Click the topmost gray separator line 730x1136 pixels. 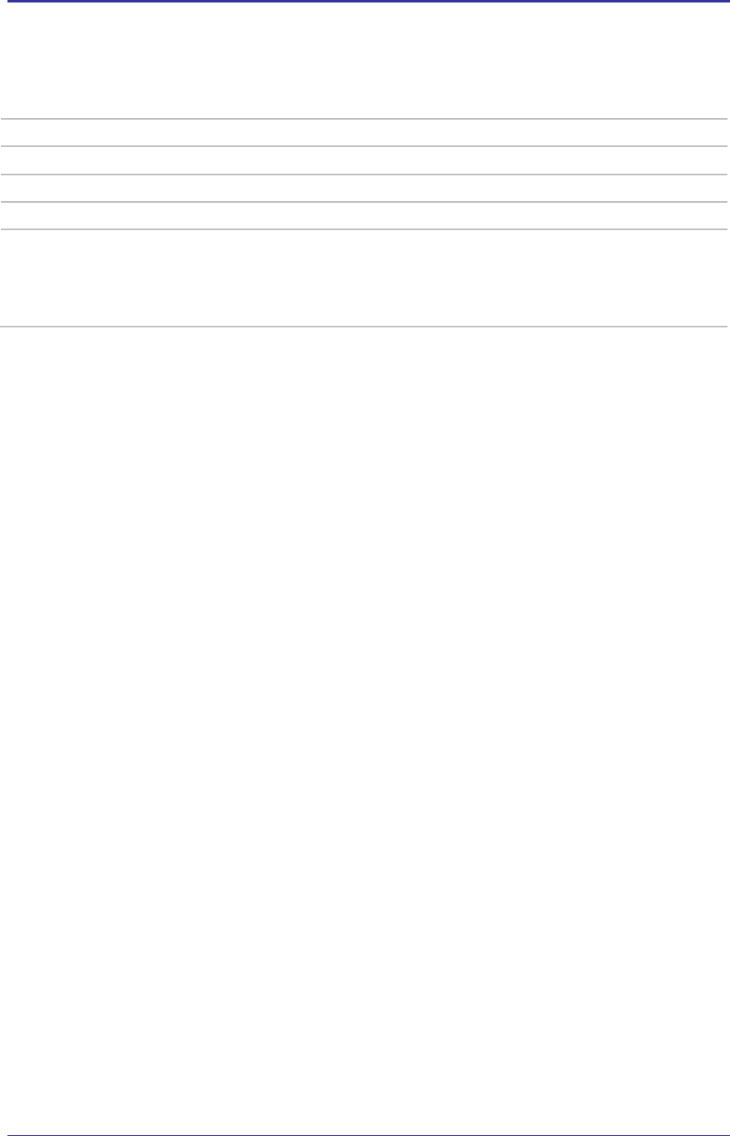click(365, 120)
